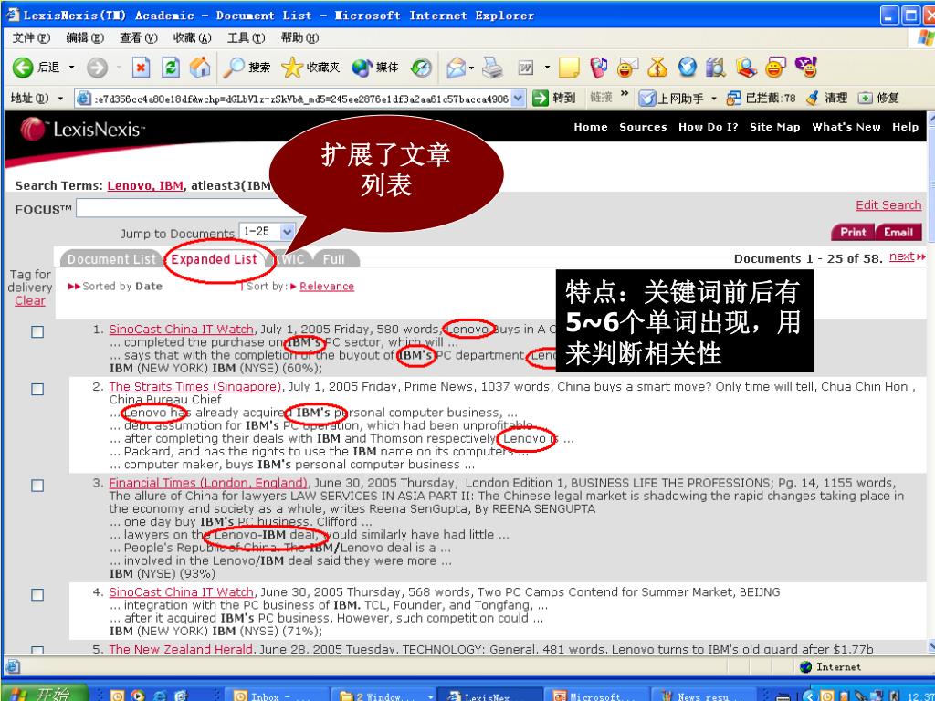Tag document 1 SinoCast China IT Watch checkbox
The image size is (935, 701).
(x=37, y=331)
